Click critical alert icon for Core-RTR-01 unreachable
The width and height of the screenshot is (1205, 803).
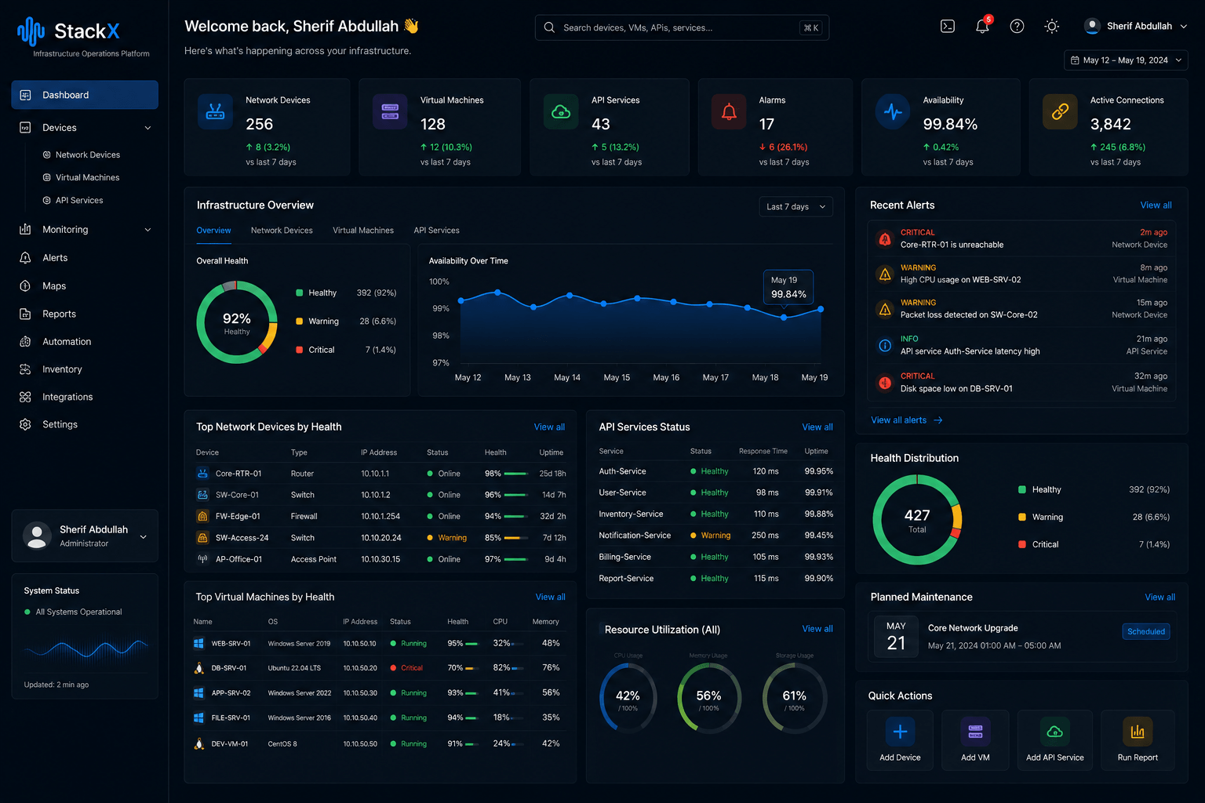point(885,238)
